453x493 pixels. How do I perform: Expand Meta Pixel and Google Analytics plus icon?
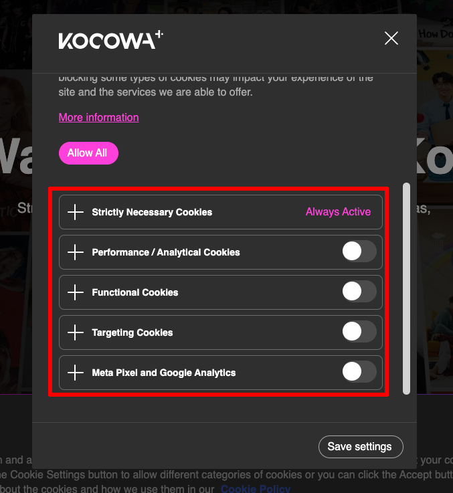76,373
